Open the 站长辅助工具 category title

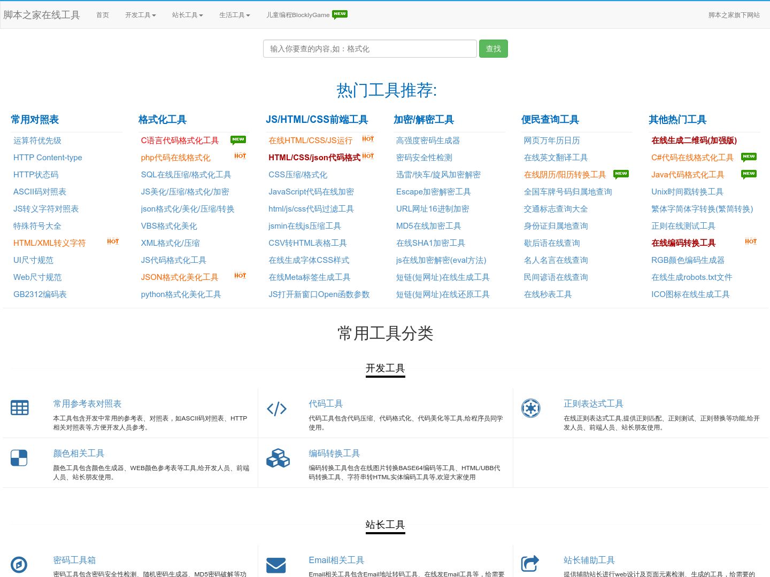coord(589,560)
